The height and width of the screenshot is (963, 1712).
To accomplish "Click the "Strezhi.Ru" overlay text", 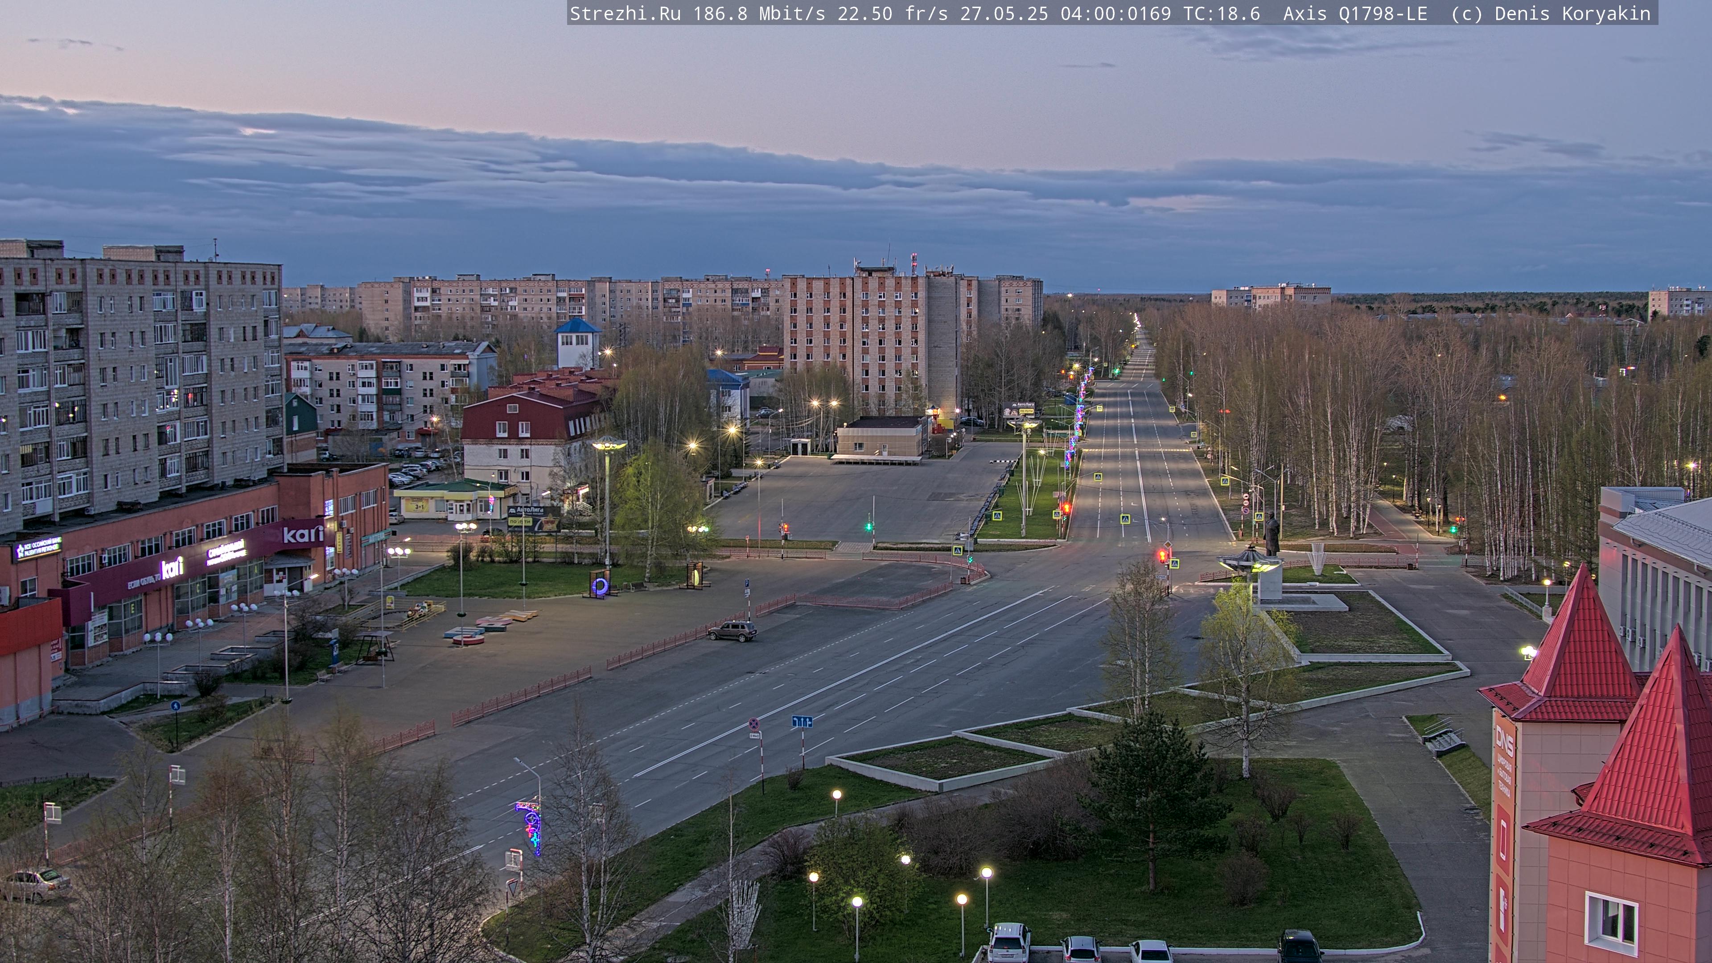I will coord(626,14).
